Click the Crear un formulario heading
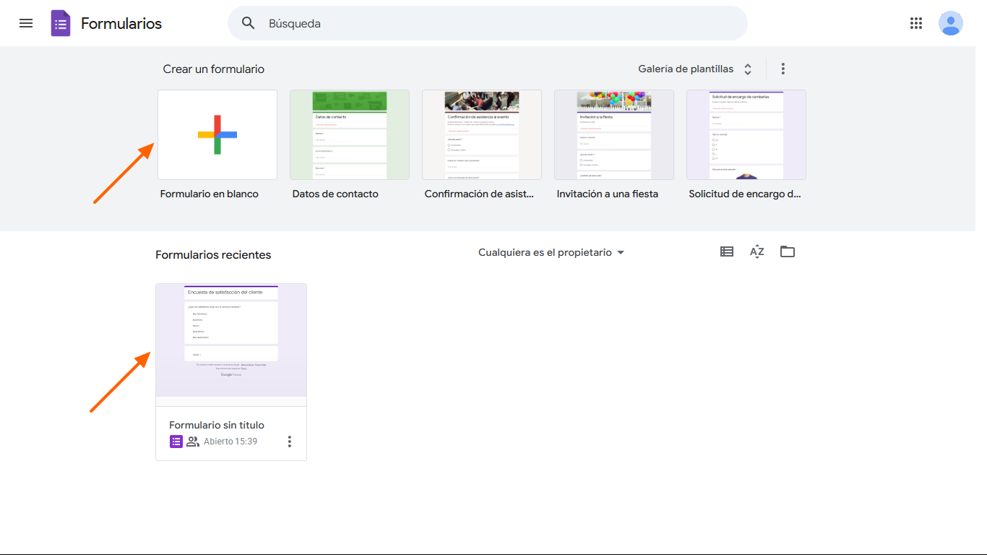987x555 pixels. (x=214, y=69)
